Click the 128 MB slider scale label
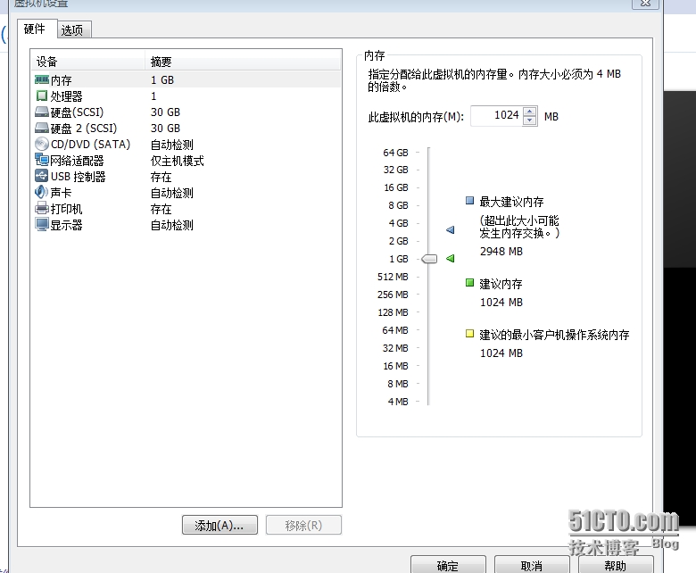This screenshot has height=573, width=696. click(x=393, y=312)
